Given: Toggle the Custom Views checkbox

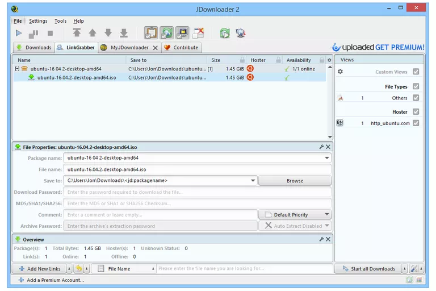Looking at the screenshot, I should click(x=416, y=72).
